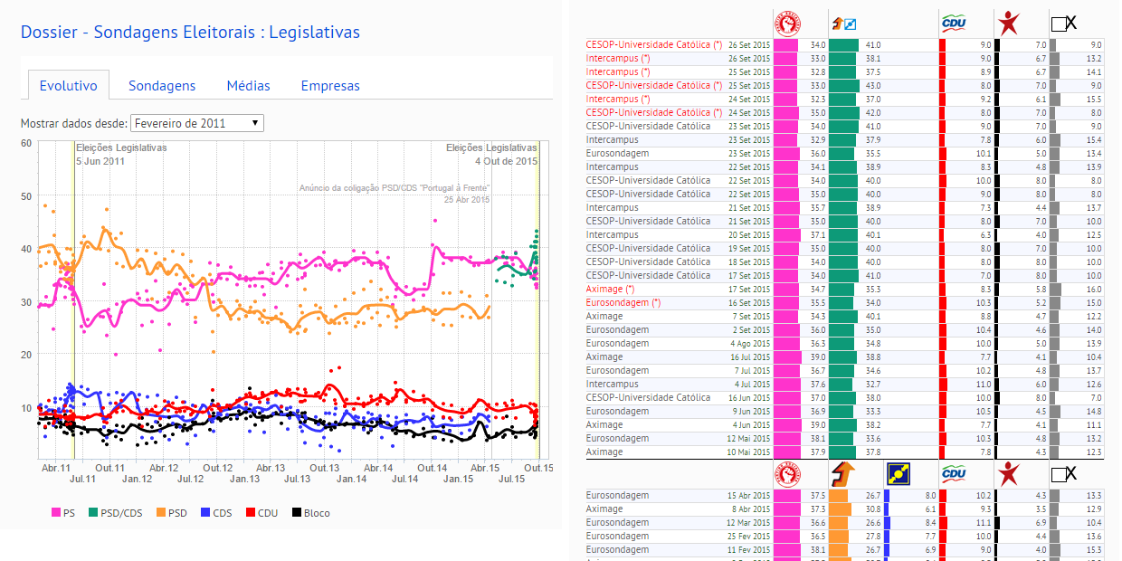Select the Empresas tab
The height and width of the screenshot is (561, 1122).
pyautogui.click(x=330, y=86)
